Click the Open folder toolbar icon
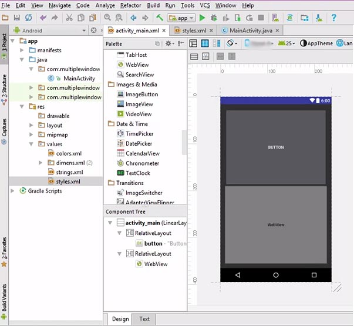The height and width of the screenshot is (326, 354). point(5,18)
